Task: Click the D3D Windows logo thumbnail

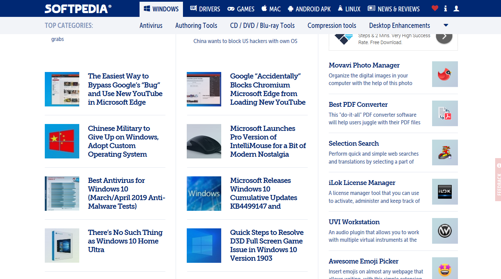Action: point(204,246)
